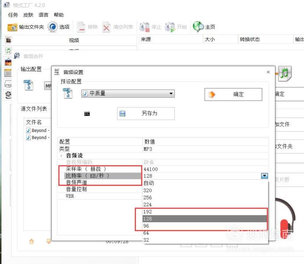Open the 皮肤 menu
304x264 pixels.
pyautogui.click(x=28, y=15)
